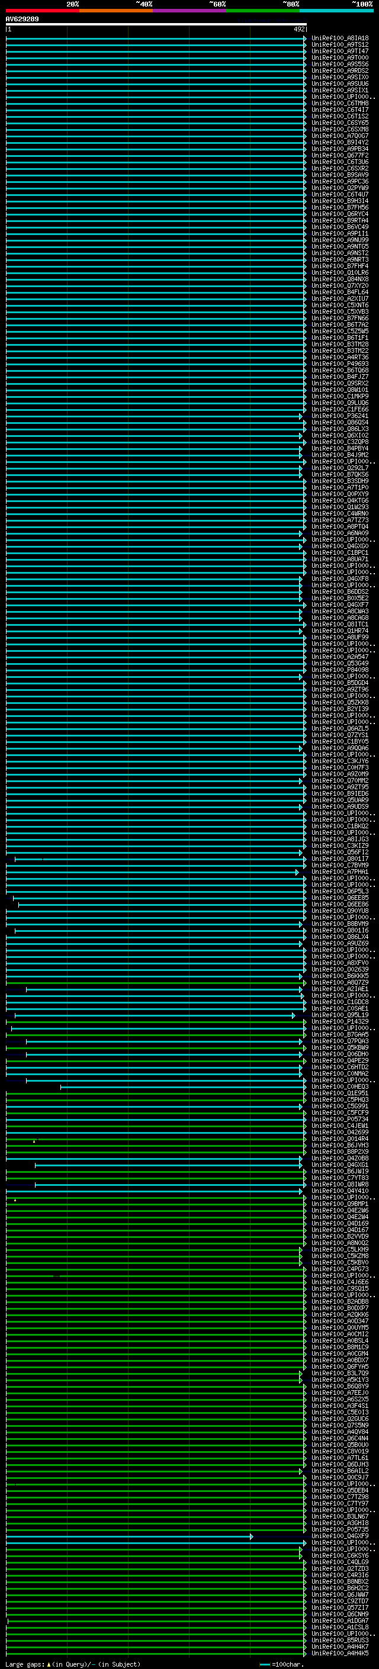Select the UniRef100_P05734 label
379x1669 pixels.
340,1119
